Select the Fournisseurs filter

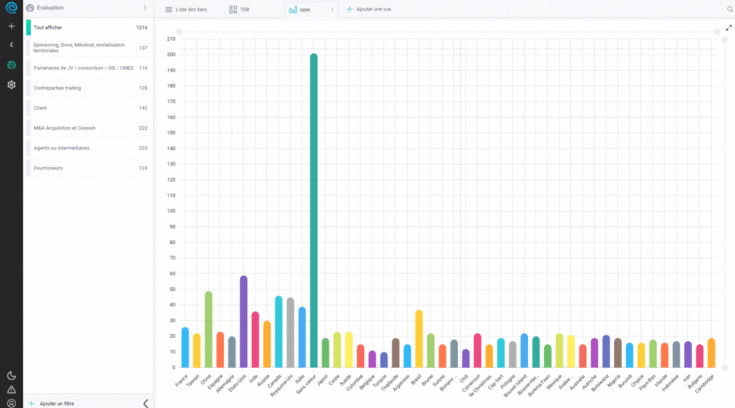89,168
